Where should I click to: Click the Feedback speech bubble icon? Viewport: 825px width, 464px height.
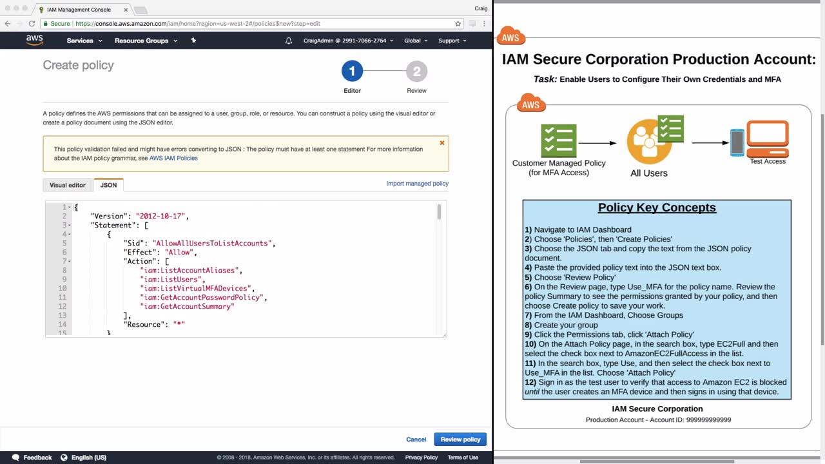point(16,458)
